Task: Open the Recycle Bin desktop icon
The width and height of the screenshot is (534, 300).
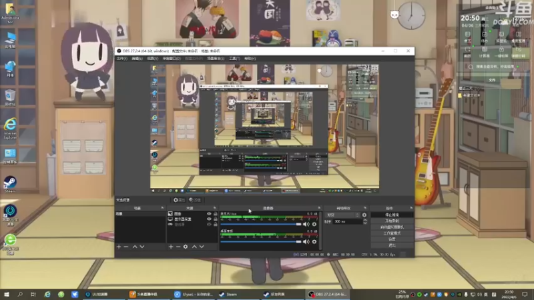Action: 10,97
